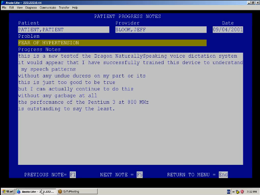This screenshot has height=195, width=260.
Task: Select the FEAR OF HYPERTENSION problem field
Action: click(x=112, y=43)
